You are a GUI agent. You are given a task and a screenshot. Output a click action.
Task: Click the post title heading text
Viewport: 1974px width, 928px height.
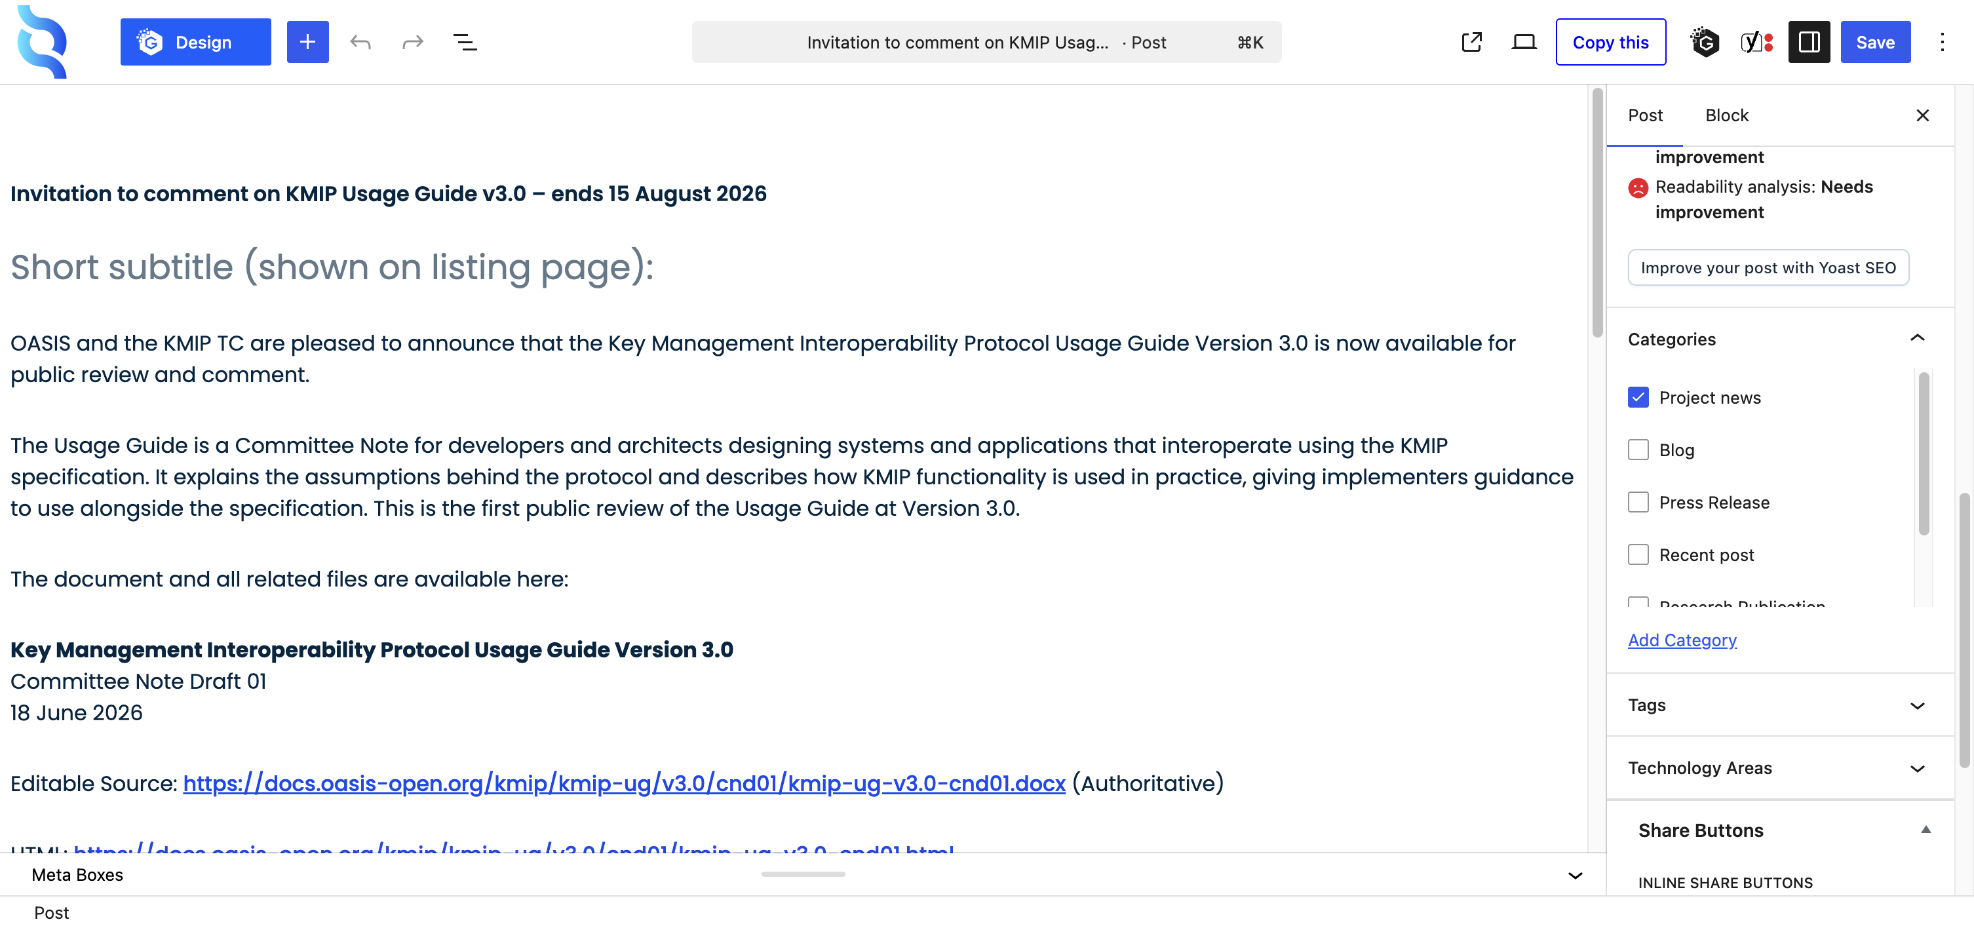[x=388, y=194]
